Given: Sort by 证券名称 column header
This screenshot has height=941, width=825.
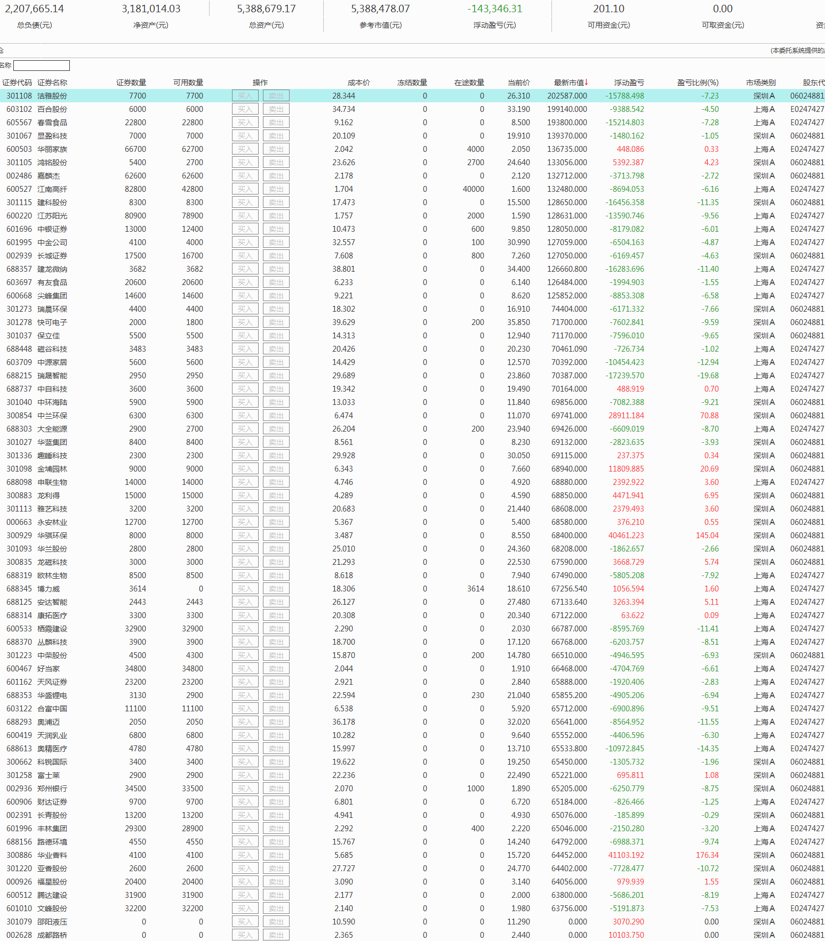Looking at the screenshot, I should 52,83.
